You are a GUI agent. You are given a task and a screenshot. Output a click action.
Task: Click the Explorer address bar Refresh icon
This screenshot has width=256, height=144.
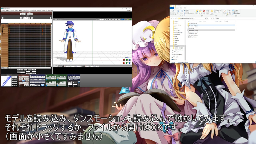(x=208, y=18)
